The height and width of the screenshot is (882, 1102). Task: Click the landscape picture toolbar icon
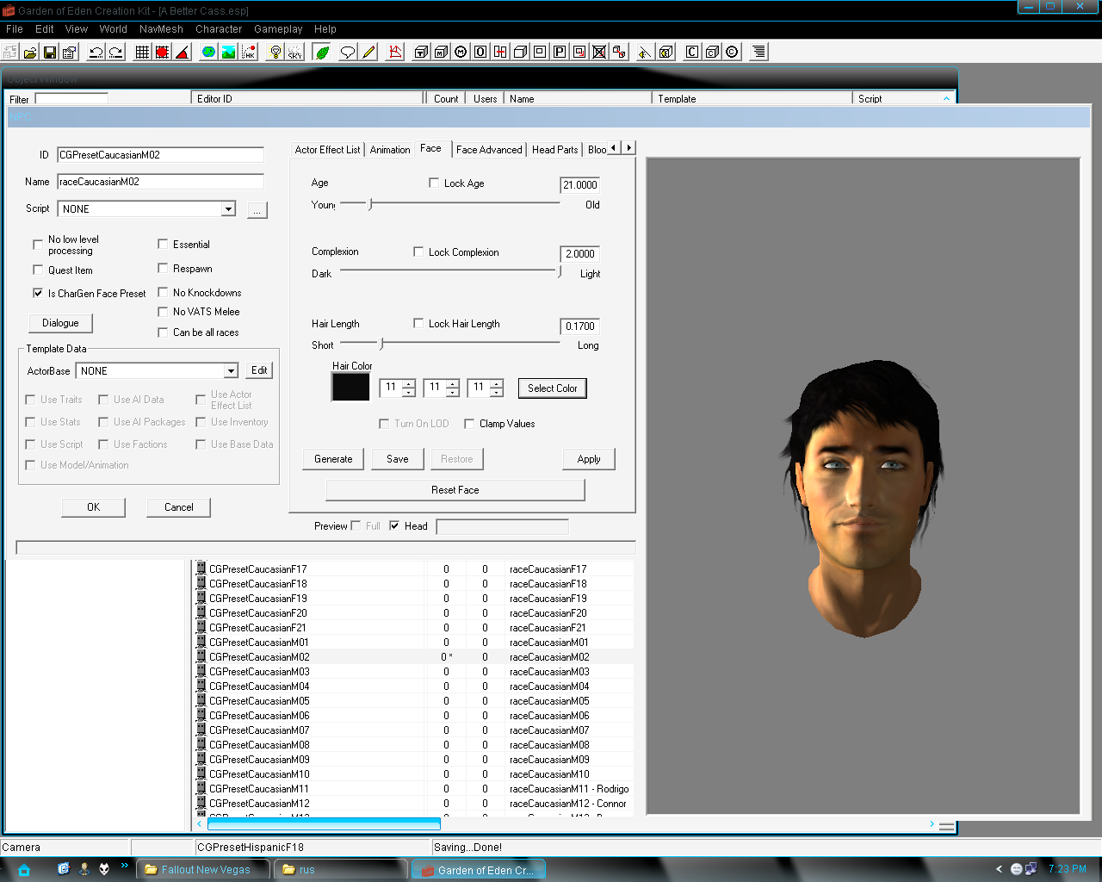pyautogui.click(x=228, y=53)
